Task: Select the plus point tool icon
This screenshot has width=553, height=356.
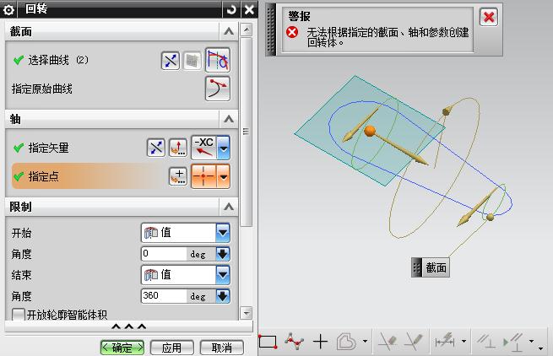Action: pos(320,342)
